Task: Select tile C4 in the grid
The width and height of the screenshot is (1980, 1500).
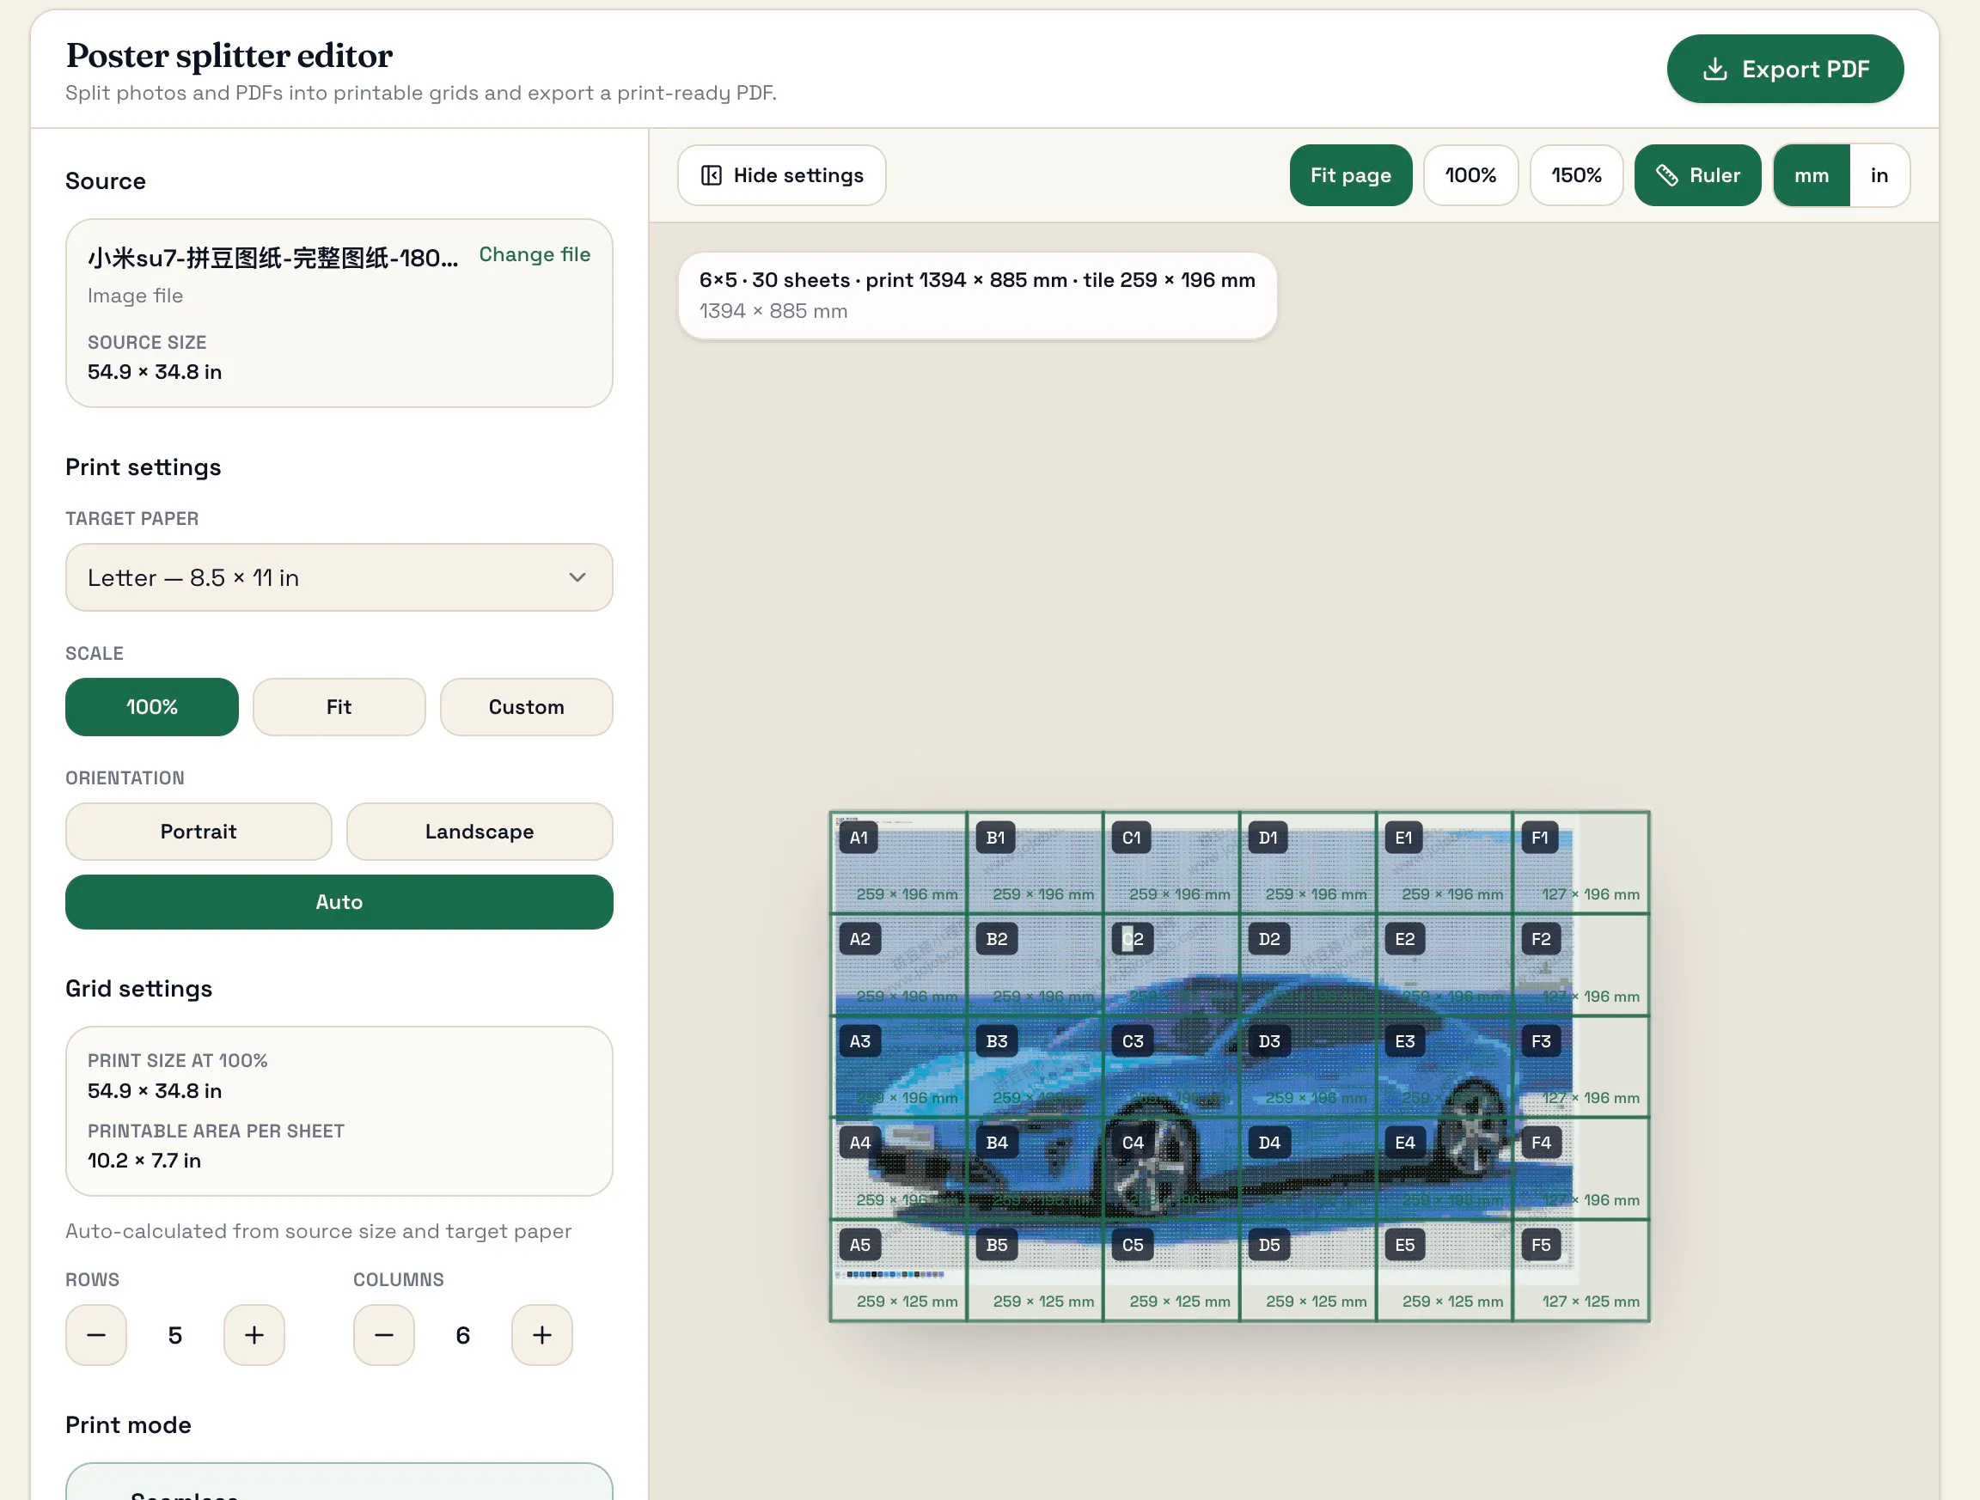Action: pos(1171,1168)
